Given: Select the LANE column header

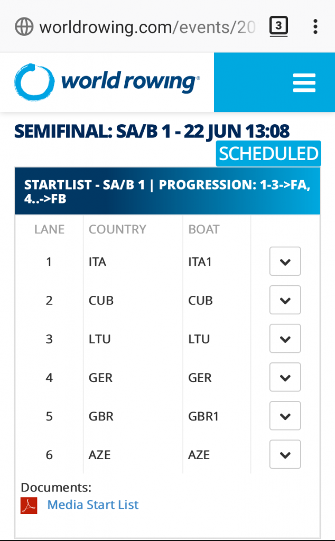Looking at the screenshot, I should pyautogui.click(x=49, y=229).
